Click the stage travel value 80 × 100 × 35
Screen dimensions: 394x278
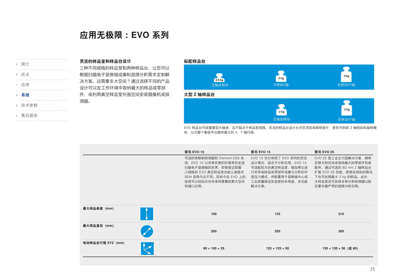click(x=214, y=248)
